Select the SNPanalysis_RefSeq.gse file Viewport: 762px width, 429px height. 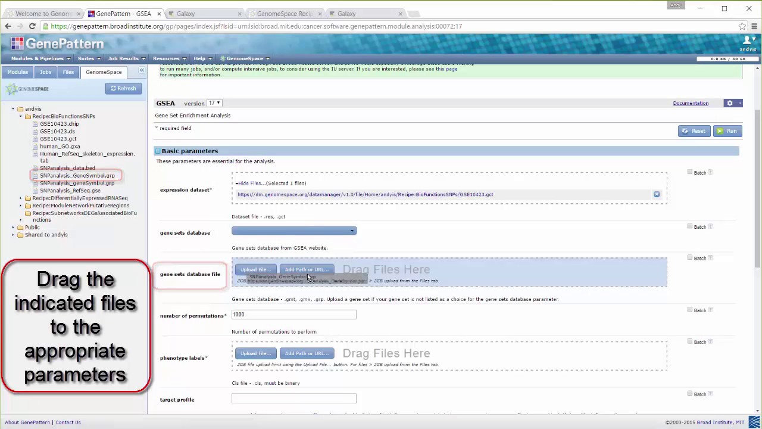point(70,191)
